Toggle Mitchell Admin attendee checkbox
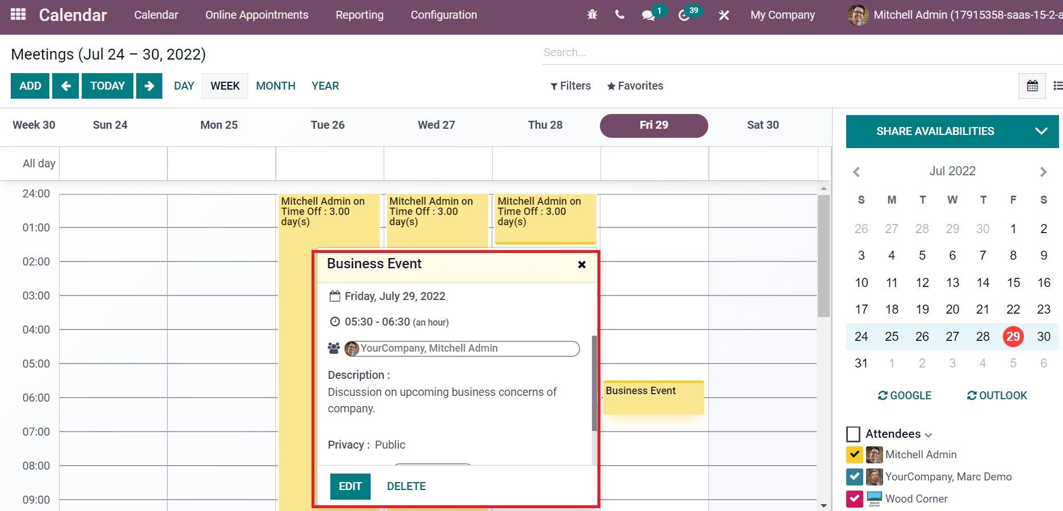This screenshot has width=1063, height=511. (855, 455)
